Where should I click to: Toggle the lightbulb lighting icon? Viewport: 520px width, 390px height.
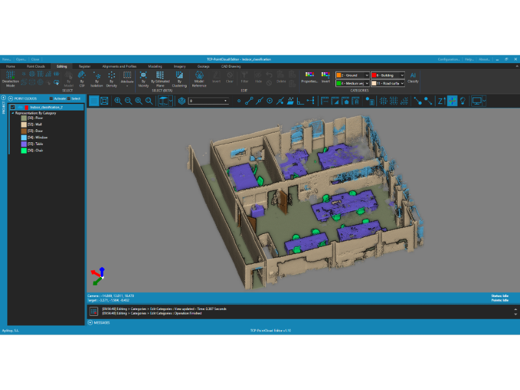[463, 101]
